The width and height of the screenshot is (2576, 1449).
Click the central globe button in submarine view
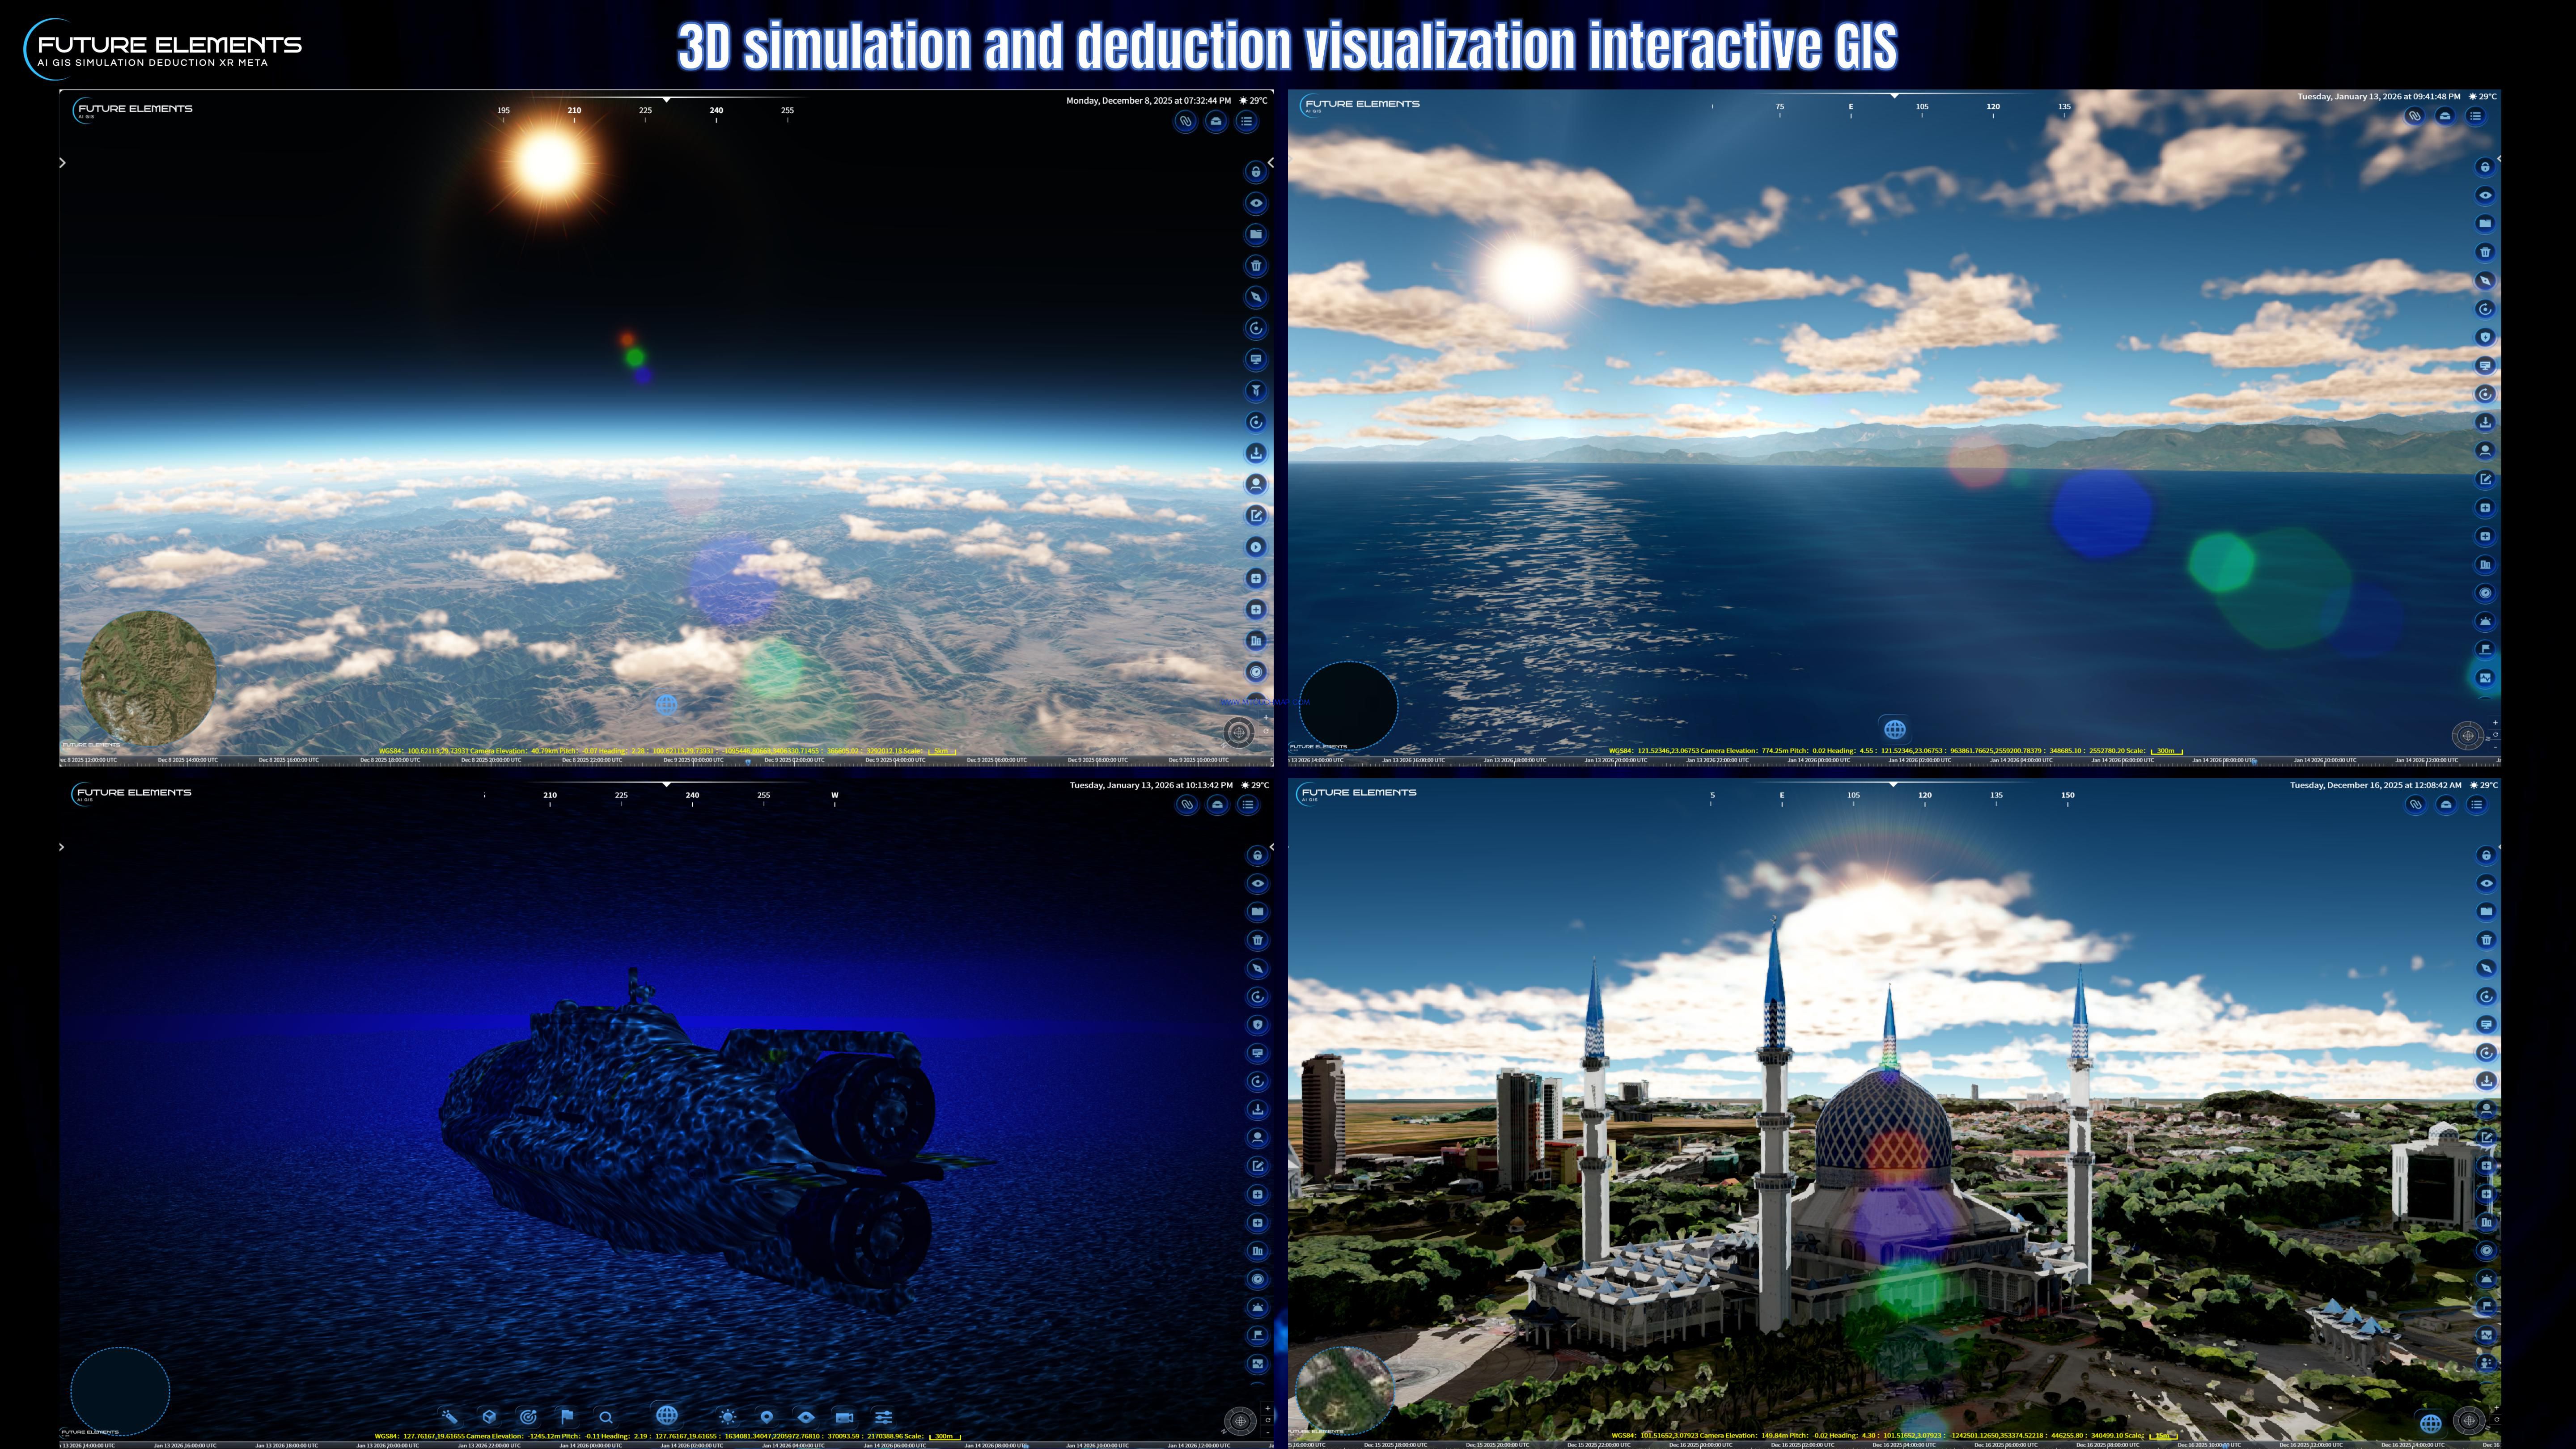[x=667, y=1415]
